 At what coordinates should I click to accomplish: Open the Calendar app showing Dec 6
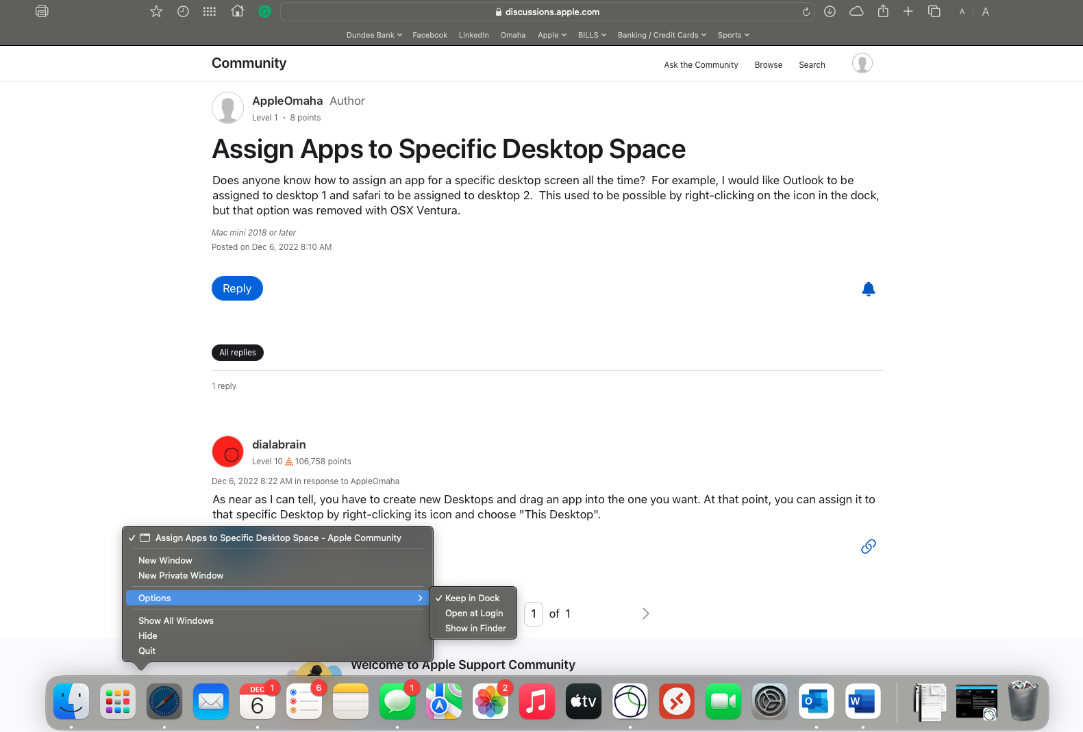(x=258, y=701)
